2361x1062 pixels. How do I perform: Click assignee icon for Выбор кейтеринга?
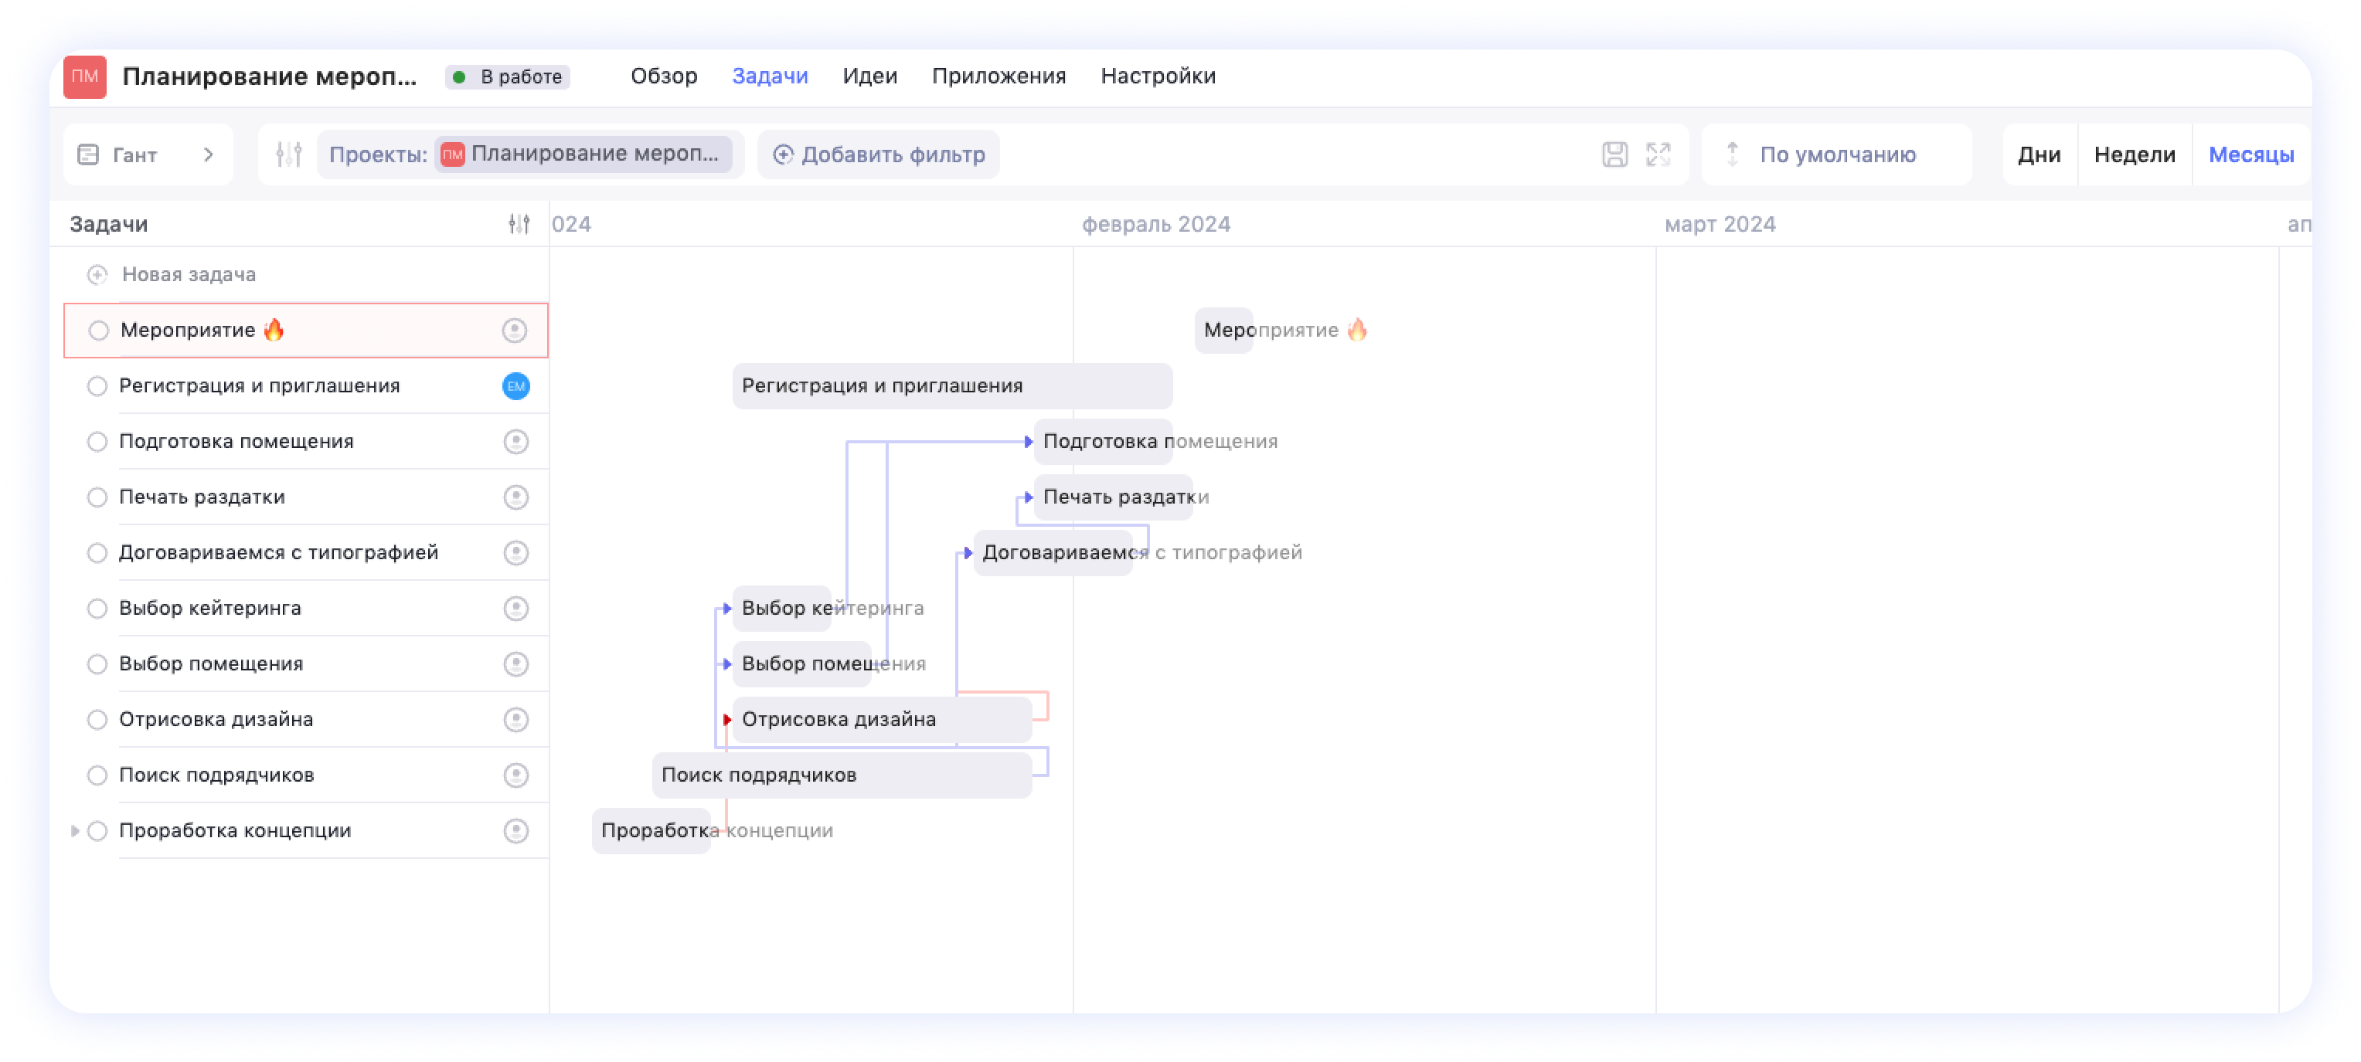pos(516,609)
